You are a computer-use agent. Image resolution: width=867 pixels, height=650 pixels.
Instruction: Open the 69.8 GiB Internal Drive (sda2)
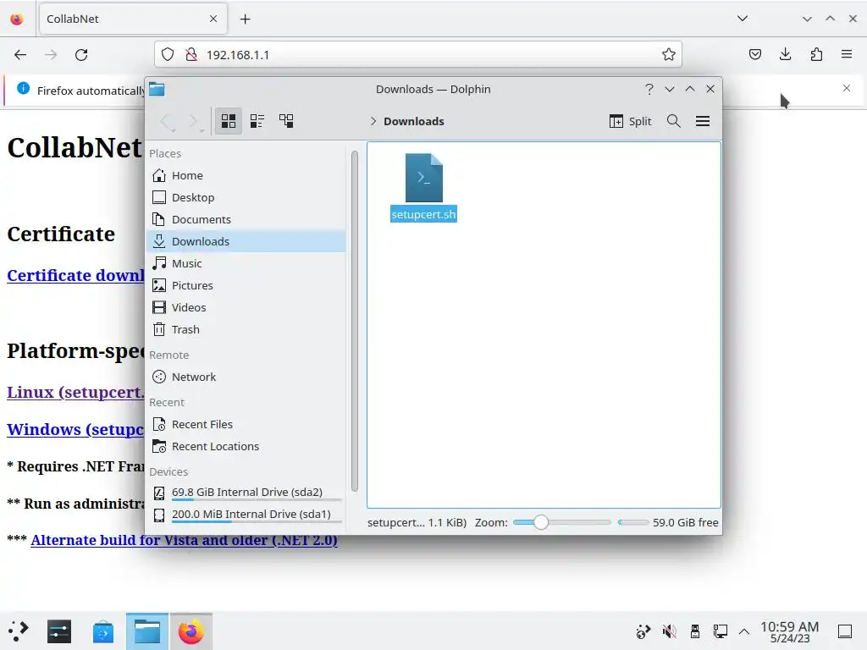tap(246, 493)
